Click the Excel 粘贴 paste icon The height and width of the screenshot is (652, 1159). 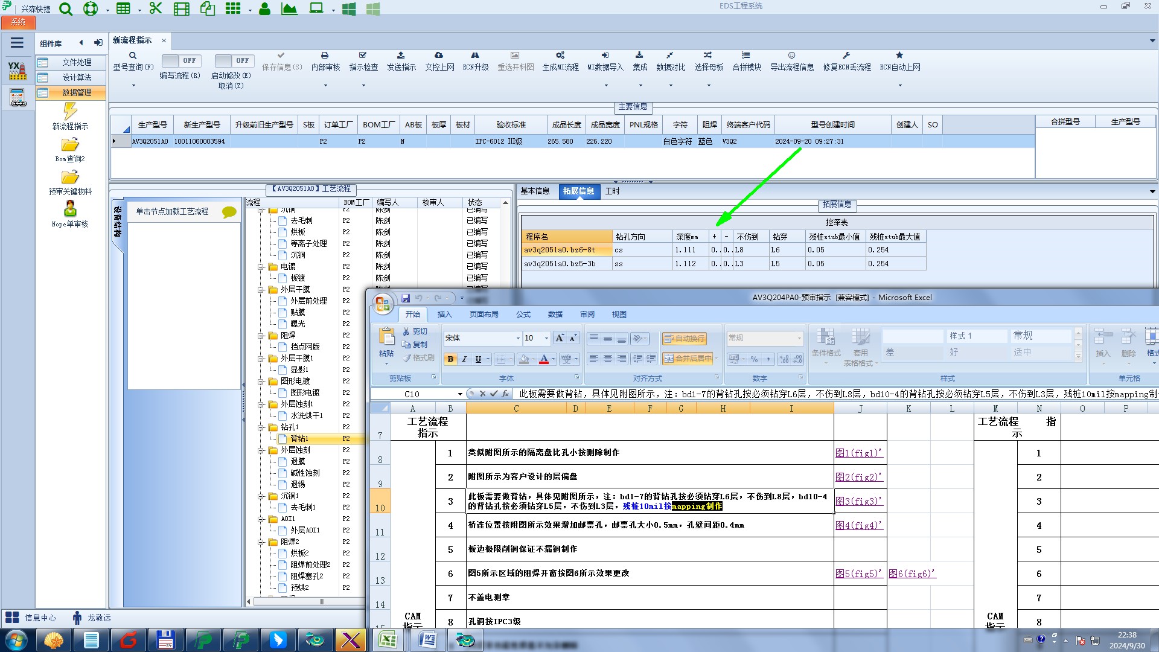[386, 337]
